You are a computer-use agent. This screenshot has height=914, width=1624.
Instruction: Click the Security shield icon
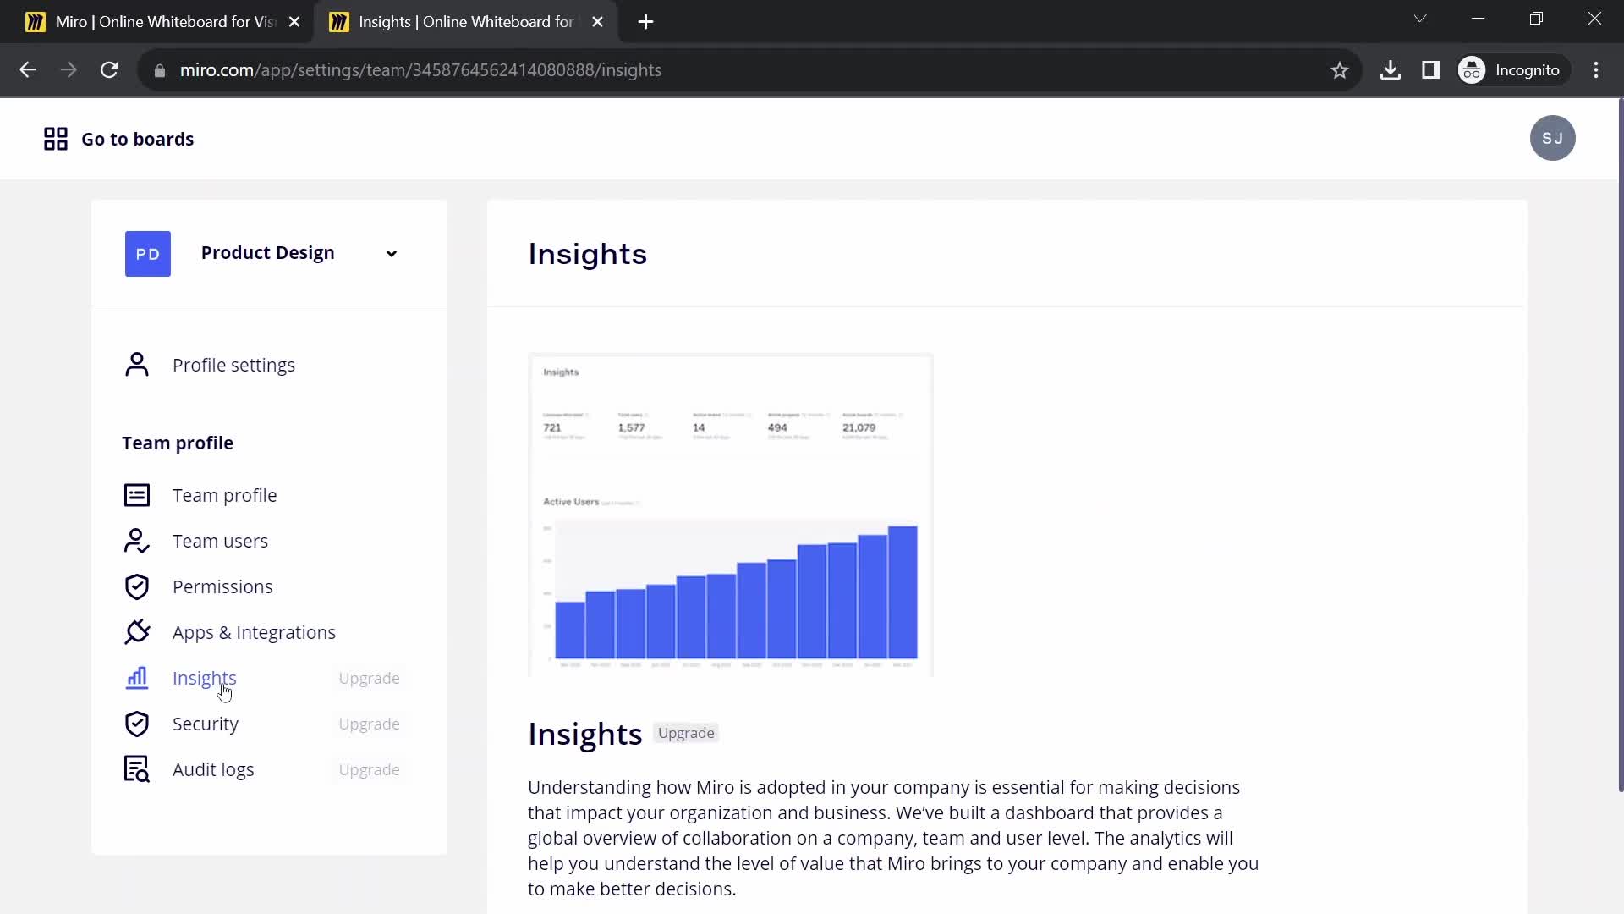point(136,724)
